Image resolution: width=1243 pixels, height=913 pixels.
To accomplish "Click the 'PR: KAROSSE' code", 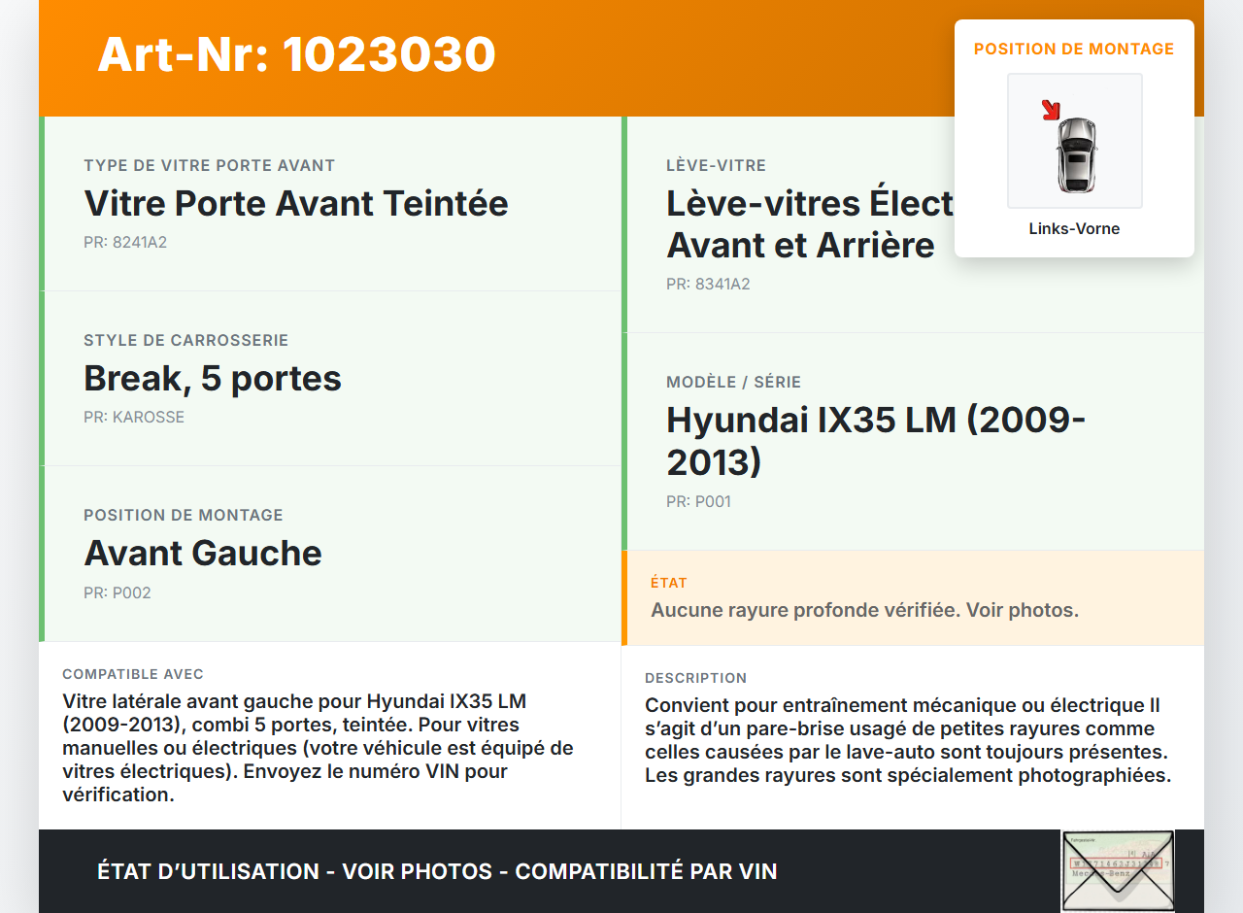I will click(134, 418).
